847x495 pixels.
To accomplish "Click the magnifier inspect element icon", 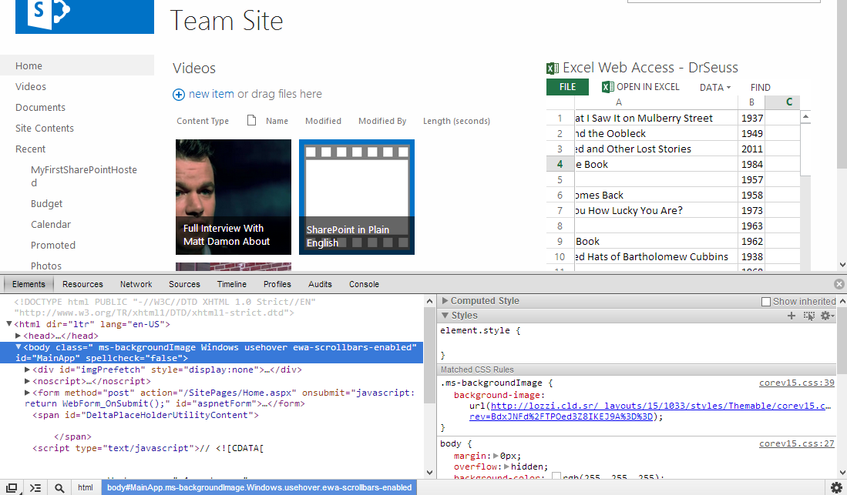I will click(x=59, y=487).
